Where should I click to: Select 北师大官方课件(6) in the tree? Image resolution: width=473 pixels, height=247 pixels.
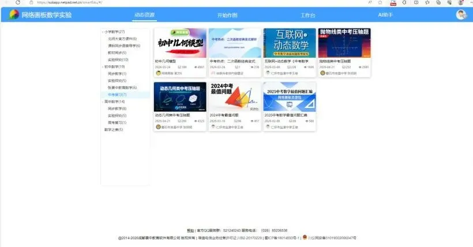click(122, 39)
